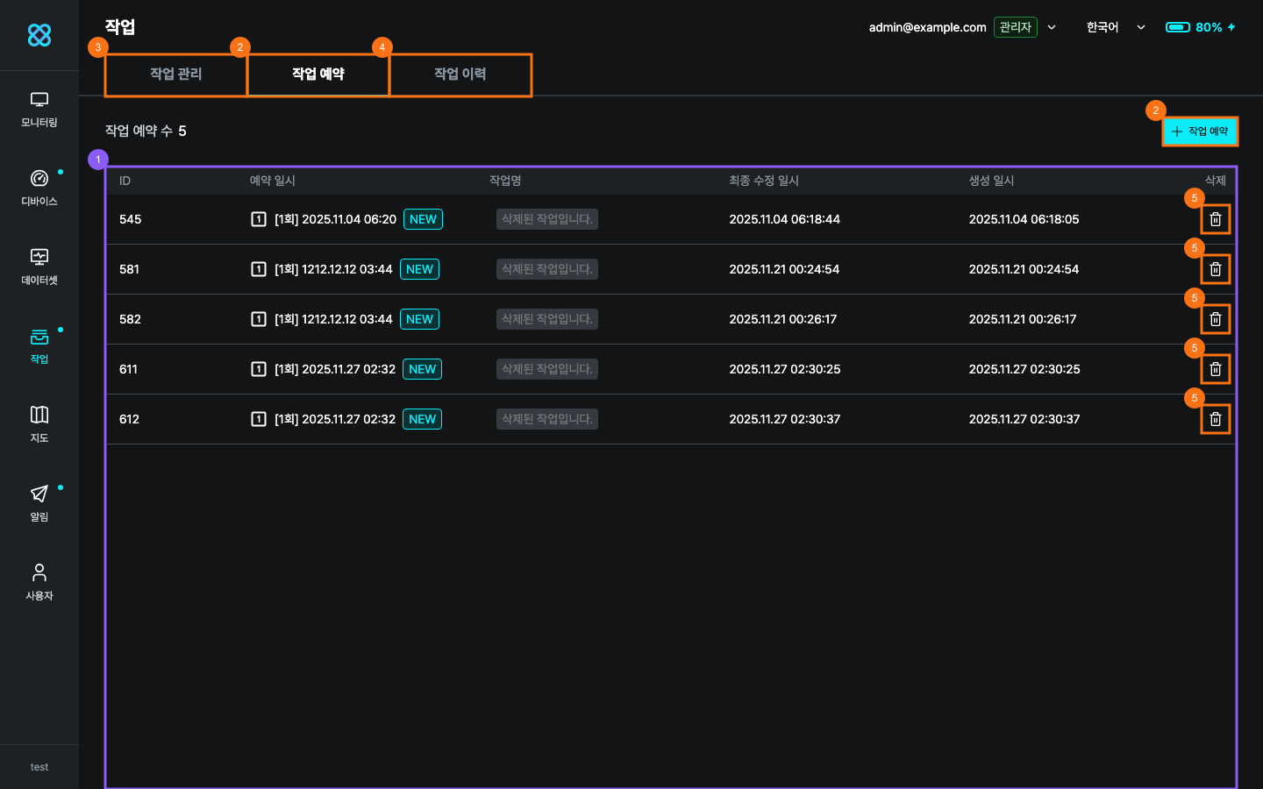Image resolution: width=1263 pixels, height=789 pixels.
Task: Open the 지도 map view
Action: pos(39,425)
